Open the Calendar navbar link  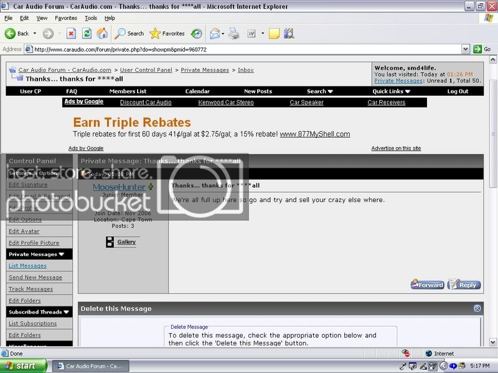point(197,91)
